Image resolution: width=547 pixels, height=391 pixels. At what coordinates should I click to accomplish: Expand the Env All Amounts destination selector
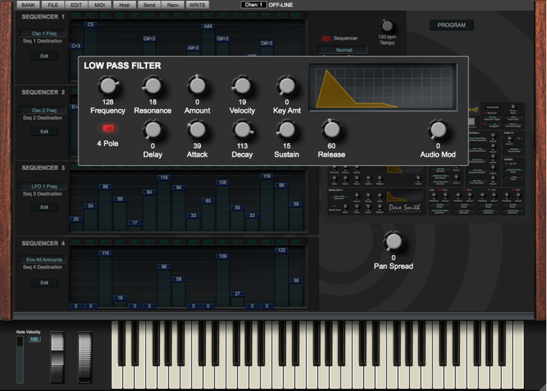coord(44,260)
